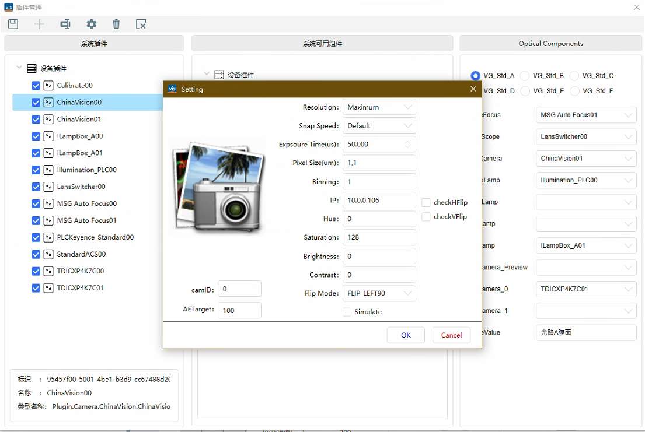This screenshot has height=432, width=645.
Task: Select the VG_Std_E radio button
Action: pyautogui.click(x=525, y=91)
